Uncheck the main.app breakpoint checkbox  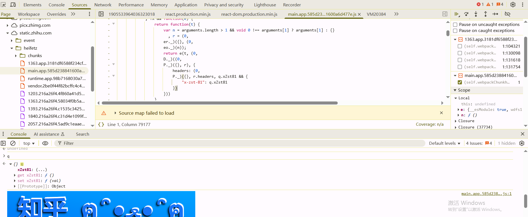tap(460, 82)
